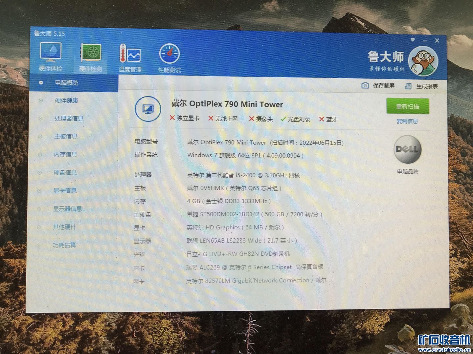The height and width of the screenshot is (354, 473).
Task: Click the i5-2400 @ 3.10GHz processor value
Action: pyautogui.click(x=243, y=175)
